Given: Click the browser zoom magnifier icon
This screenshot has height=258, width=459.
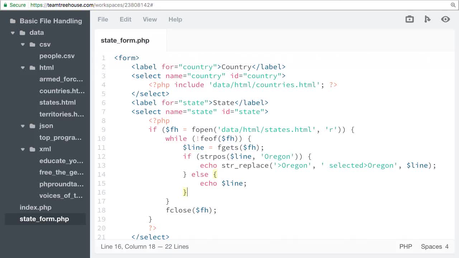Looking at the screenshot, I should (x=453, y=5).
